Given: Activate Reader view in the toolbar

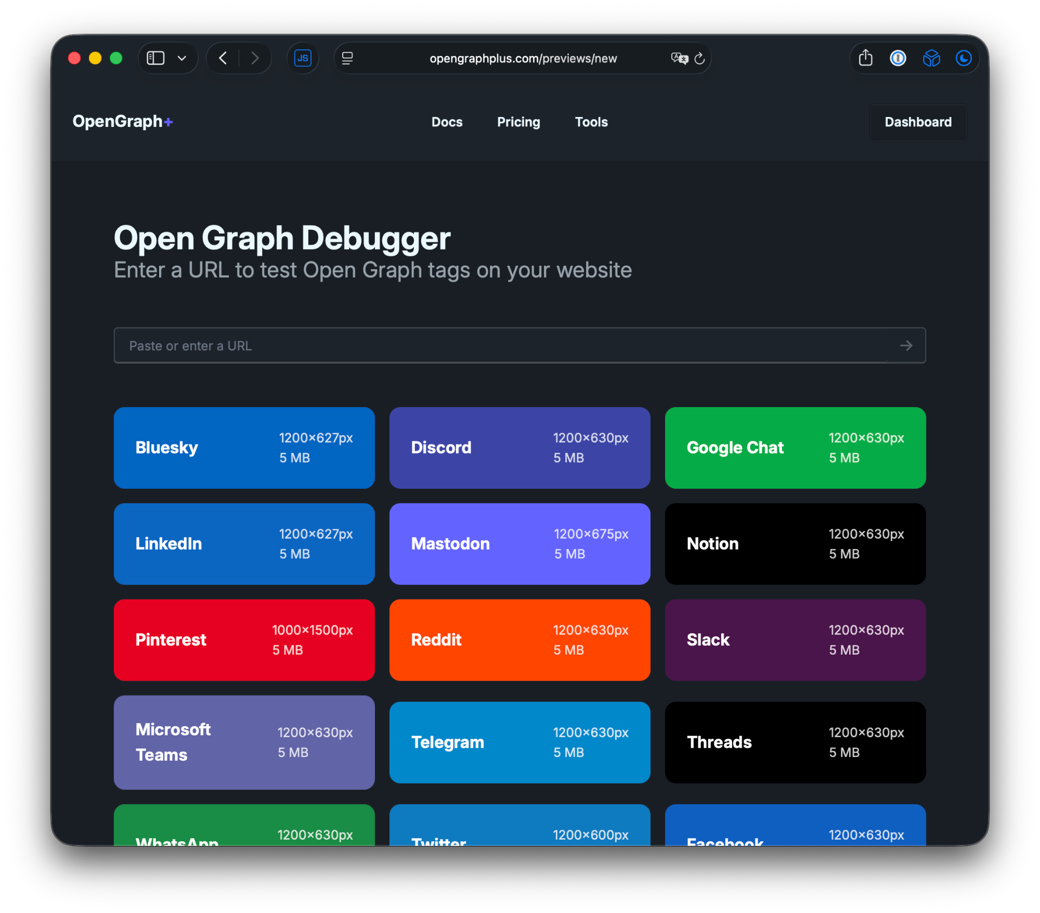Looking at the screenshot, I should tap(347, 58).
